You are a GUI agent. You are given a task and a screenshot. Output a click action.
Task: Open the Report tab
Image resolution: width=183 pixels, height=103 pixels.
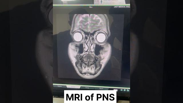tap(101, 88)
